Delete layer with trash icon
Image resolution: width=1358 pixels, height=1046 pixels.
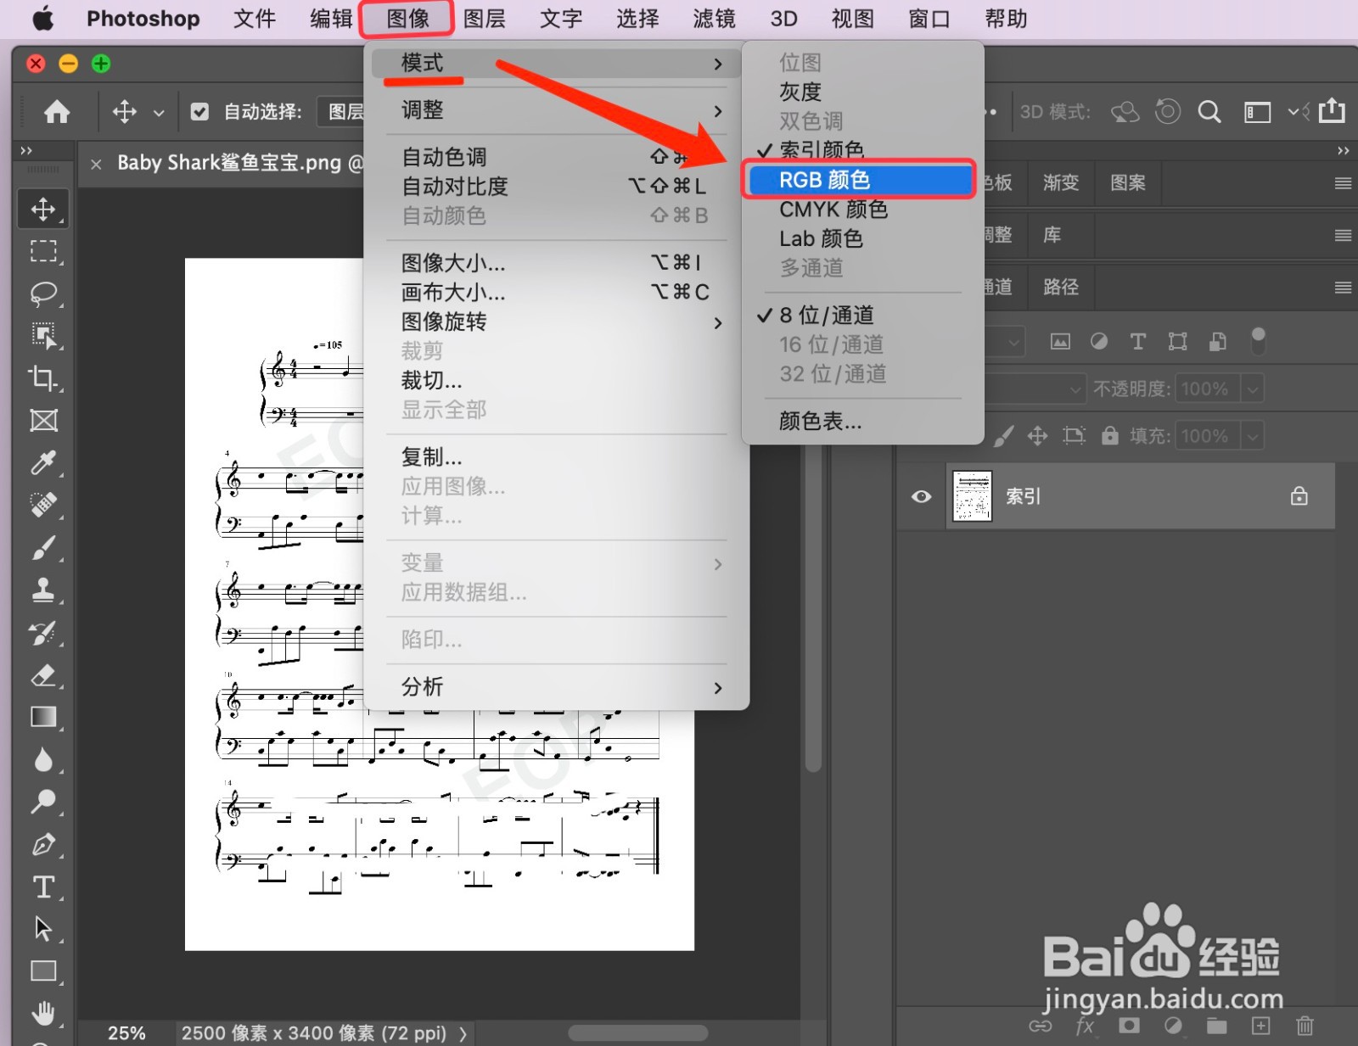[x=1305, y=1026]
